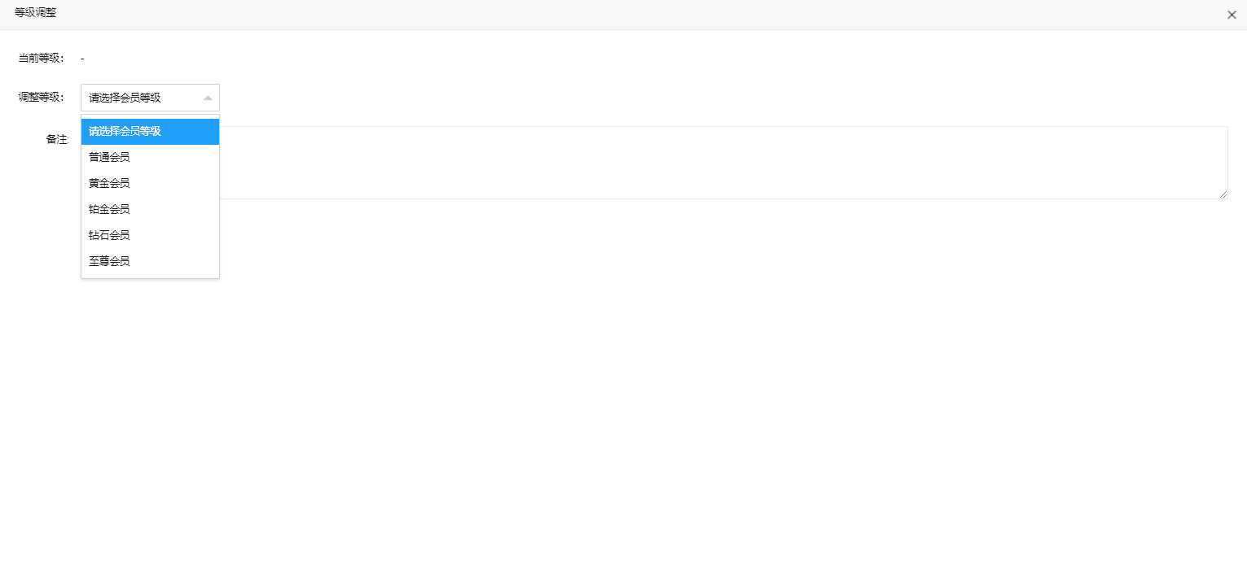Focus the 备注 remarks text area
Viewport: 1247px width, 567px height.
point(717,163)
